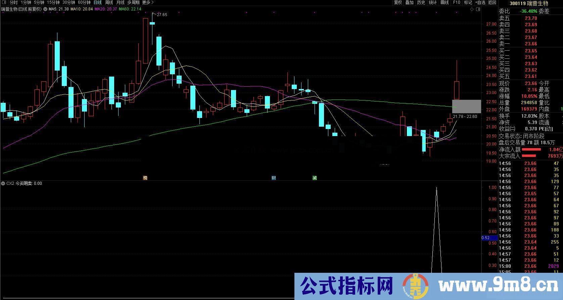563x300 pixels.
Task: Open the 多周期 multi-period view
Action: (133, 2)
